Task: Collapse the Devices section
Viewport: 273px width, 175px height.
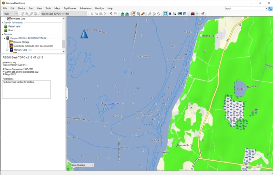Action: (x=3, y=34)
